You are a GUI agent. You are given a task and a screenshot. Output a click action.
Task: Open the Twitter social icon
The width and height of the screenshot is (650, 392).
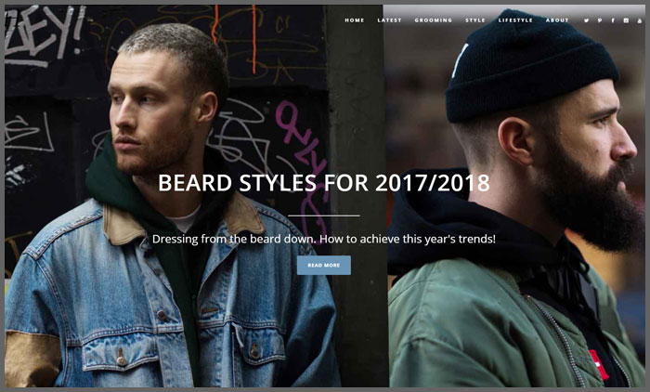586,20
